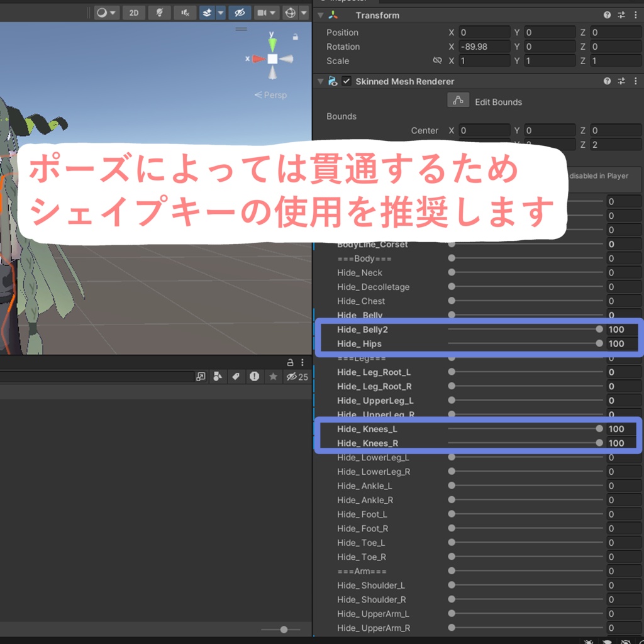Click the Hide_Neck slider
Screen dimensions: 644x644
pyautogui.click(x=525, y=272)
